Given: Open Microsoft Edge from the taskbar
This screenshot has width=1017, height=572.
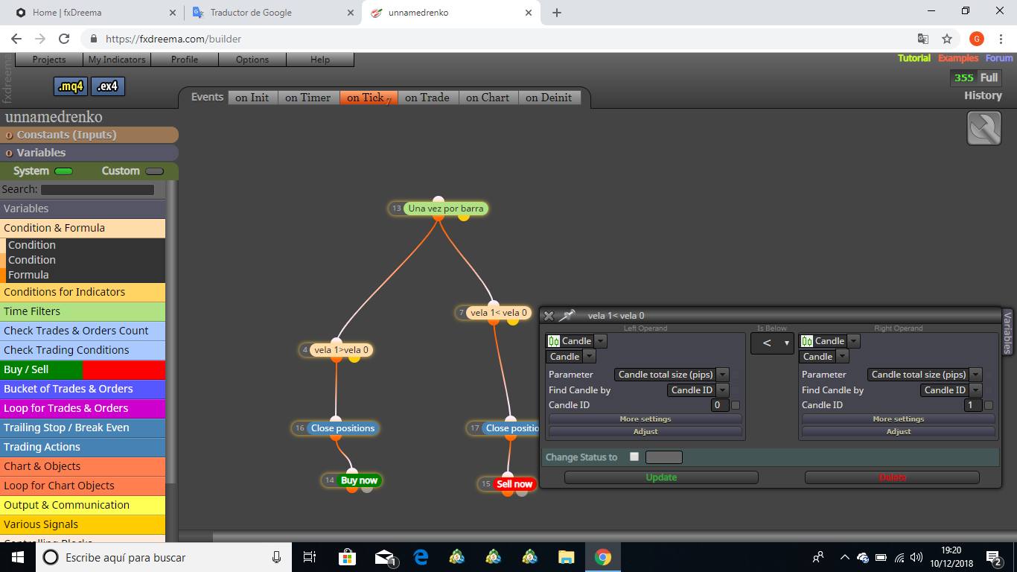Looking at the screenshot, I should pyautogui.click(x=421, y=557).
